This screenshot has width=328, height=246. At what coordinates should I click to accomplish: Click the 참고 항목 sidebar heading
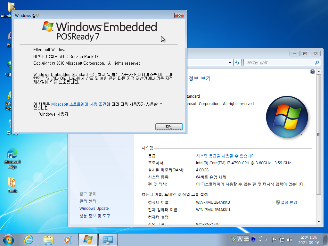point(88,194)
